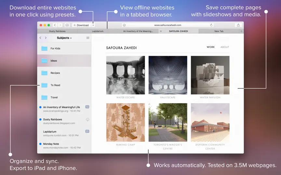Viewport: 281px width, 175px height.
Task: Click the address bar URL field
Action: 168,25
